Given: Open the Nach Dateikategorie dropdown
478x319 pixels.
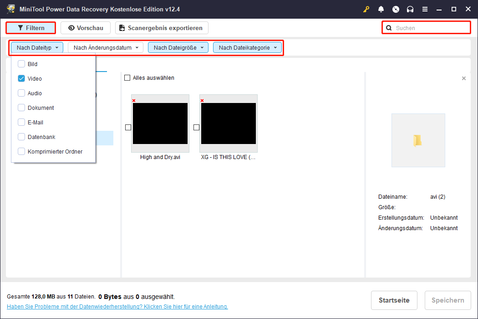Looking at the screenshot, I should tap(247, 47).
